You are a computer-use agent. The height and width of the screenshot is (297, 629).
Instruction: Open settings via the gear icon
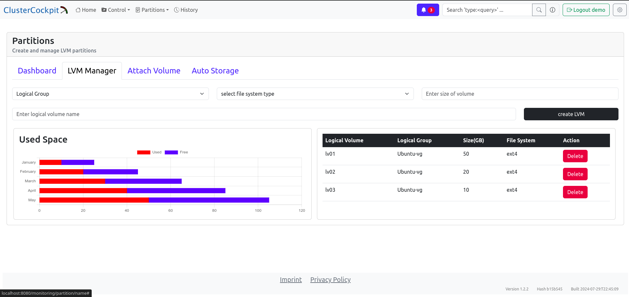tap(619, 10)
